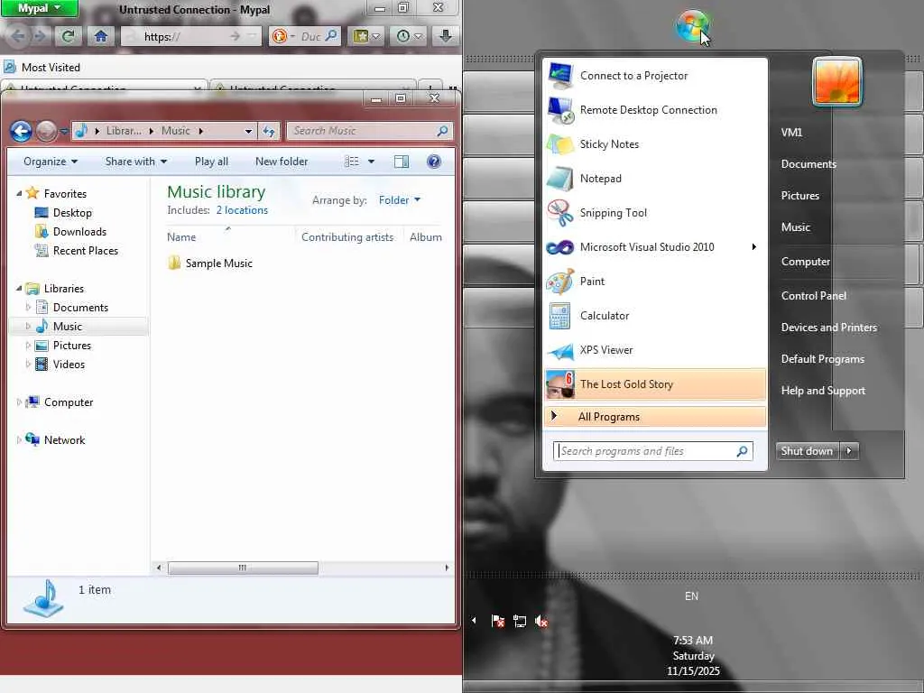Sort by Contributing artists column

[347, 237]
